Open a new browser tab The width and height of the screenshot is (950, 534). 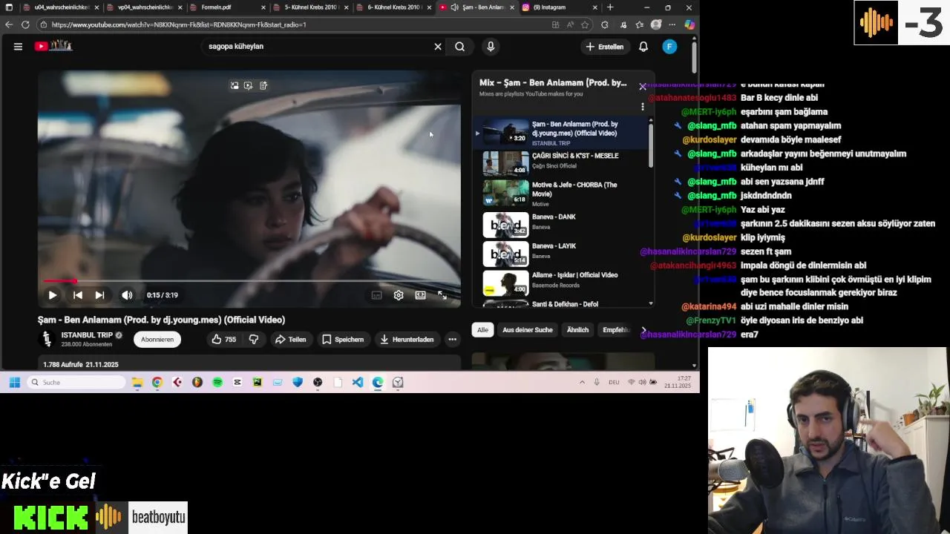click(x=610, y=7)
